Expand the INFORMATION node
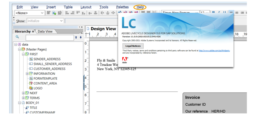 tap(27, 74)
